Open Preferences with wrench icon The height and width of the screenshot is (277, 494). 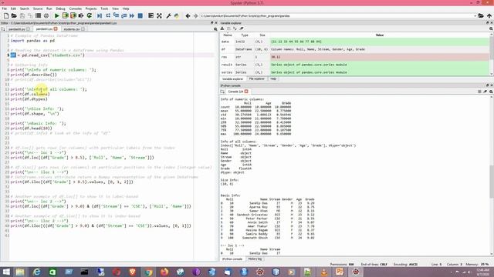(x=168, y=15)
